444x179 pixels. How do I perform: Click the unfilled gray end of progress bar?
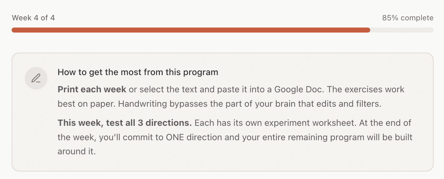[x=402, y=30]
